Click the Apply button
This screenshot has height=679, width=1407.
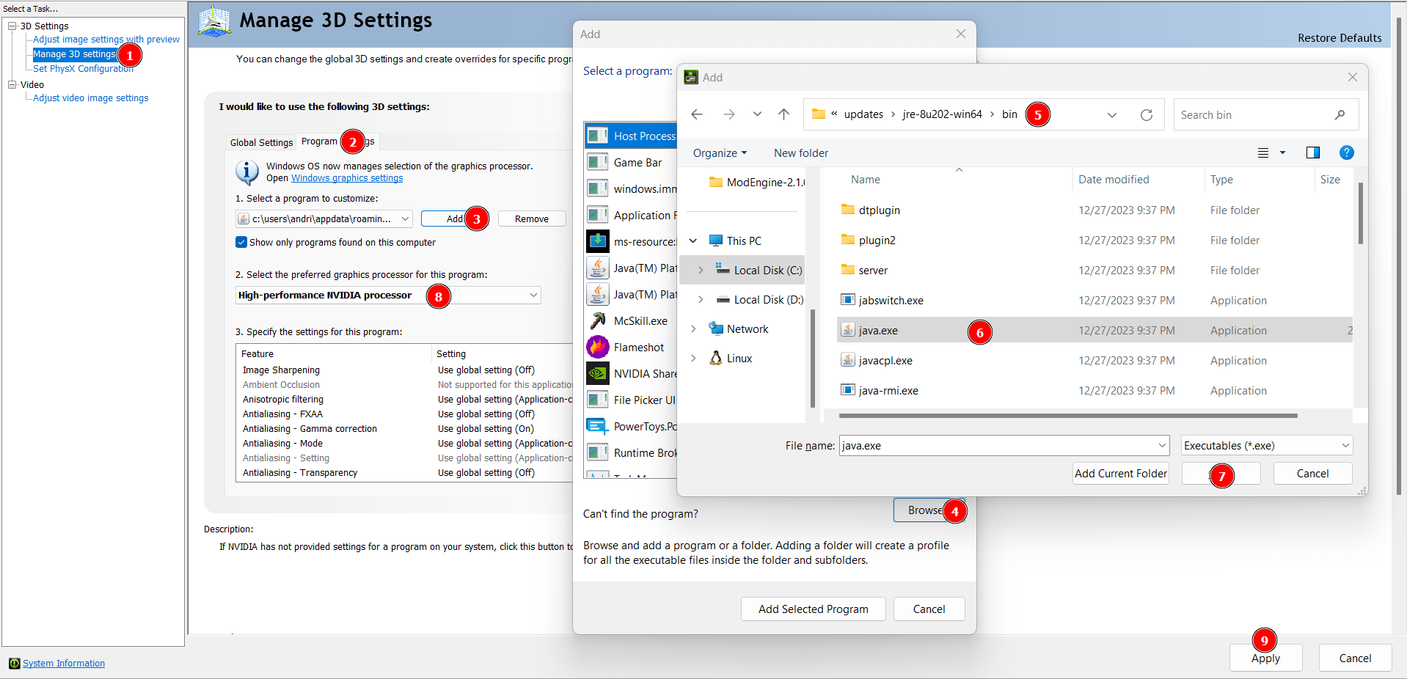click(x=1265, y=658)
